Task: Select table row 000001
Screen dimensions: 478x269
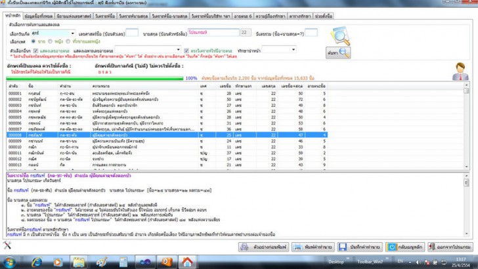Action: [167, 94]
